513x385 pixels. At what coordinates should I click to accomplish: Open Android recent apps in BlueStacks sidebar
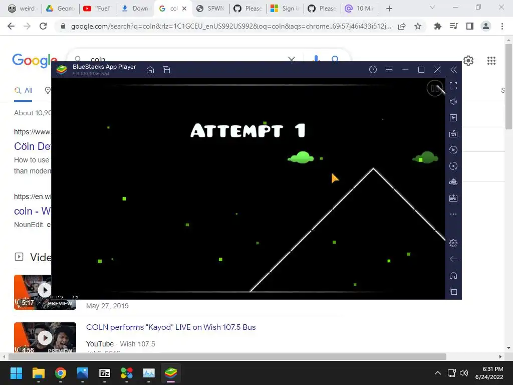(x=453, y=291)
